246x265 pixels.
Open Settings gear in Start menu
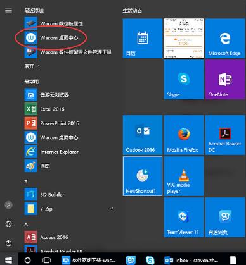(x=8, y=224)
